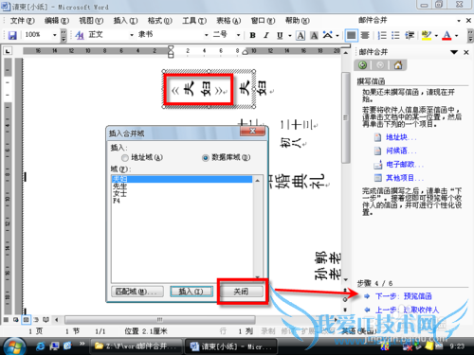Close the 邮件合并 task pane
The width and height of the screenshot is (474, 355).
(466, 52)
